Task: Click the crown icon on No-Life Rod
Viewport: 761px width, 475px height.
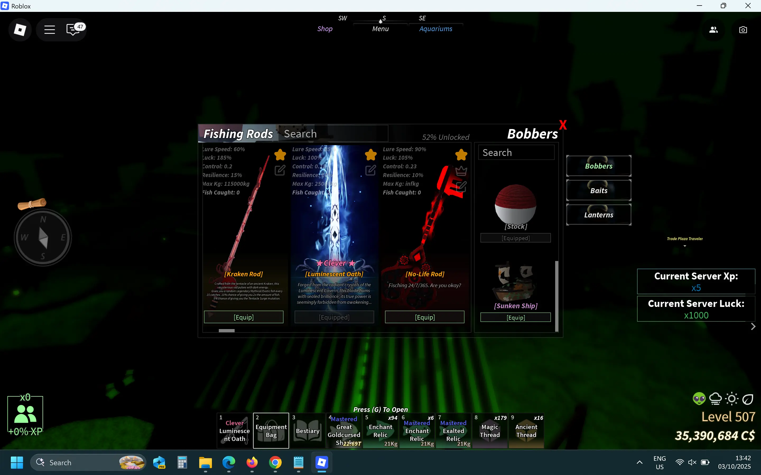Action: (x=461, y=171)
